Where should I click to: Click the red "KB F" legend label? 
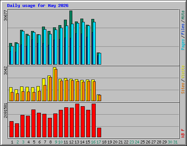(183, 133)
